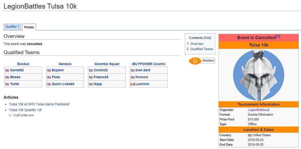Open player Frezno25's page
Screen dimensions: 301x149
click(101, 77)
